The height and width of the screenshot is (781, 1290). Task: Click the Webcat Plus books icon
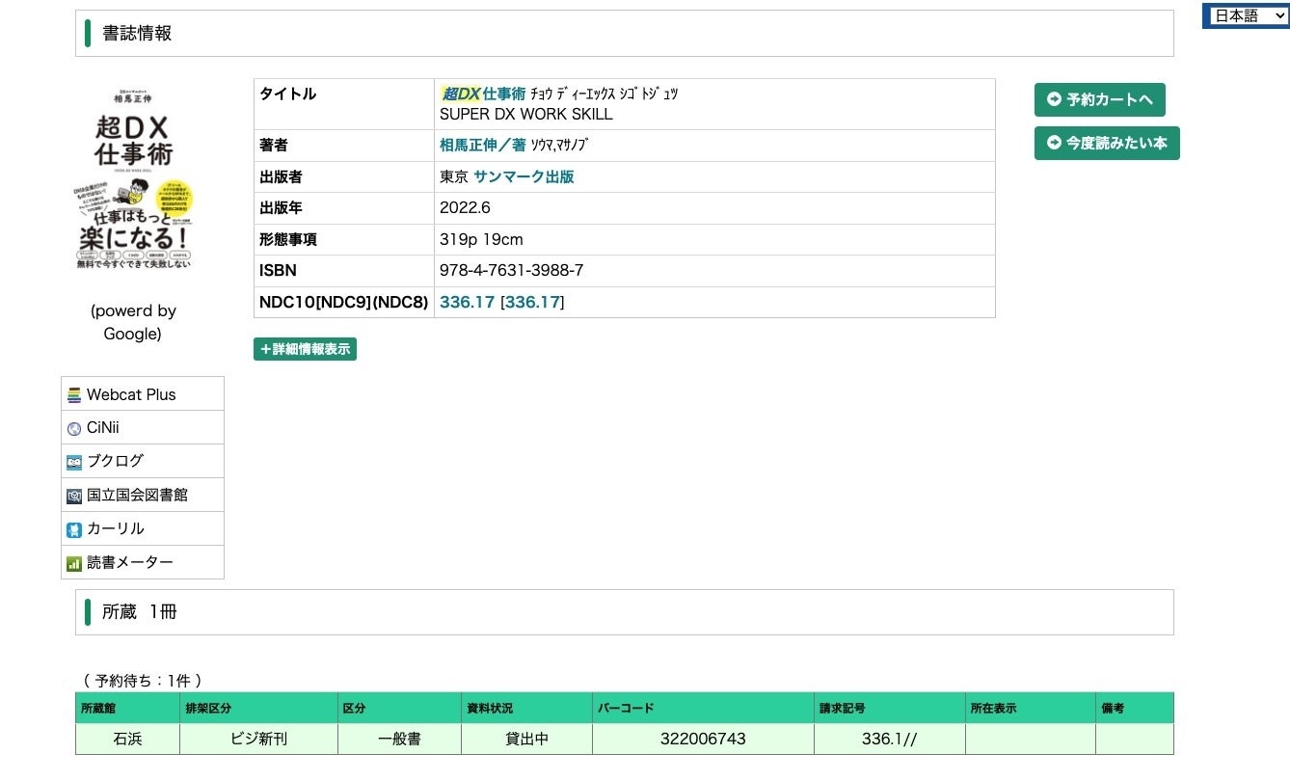(x=74, y=395)
